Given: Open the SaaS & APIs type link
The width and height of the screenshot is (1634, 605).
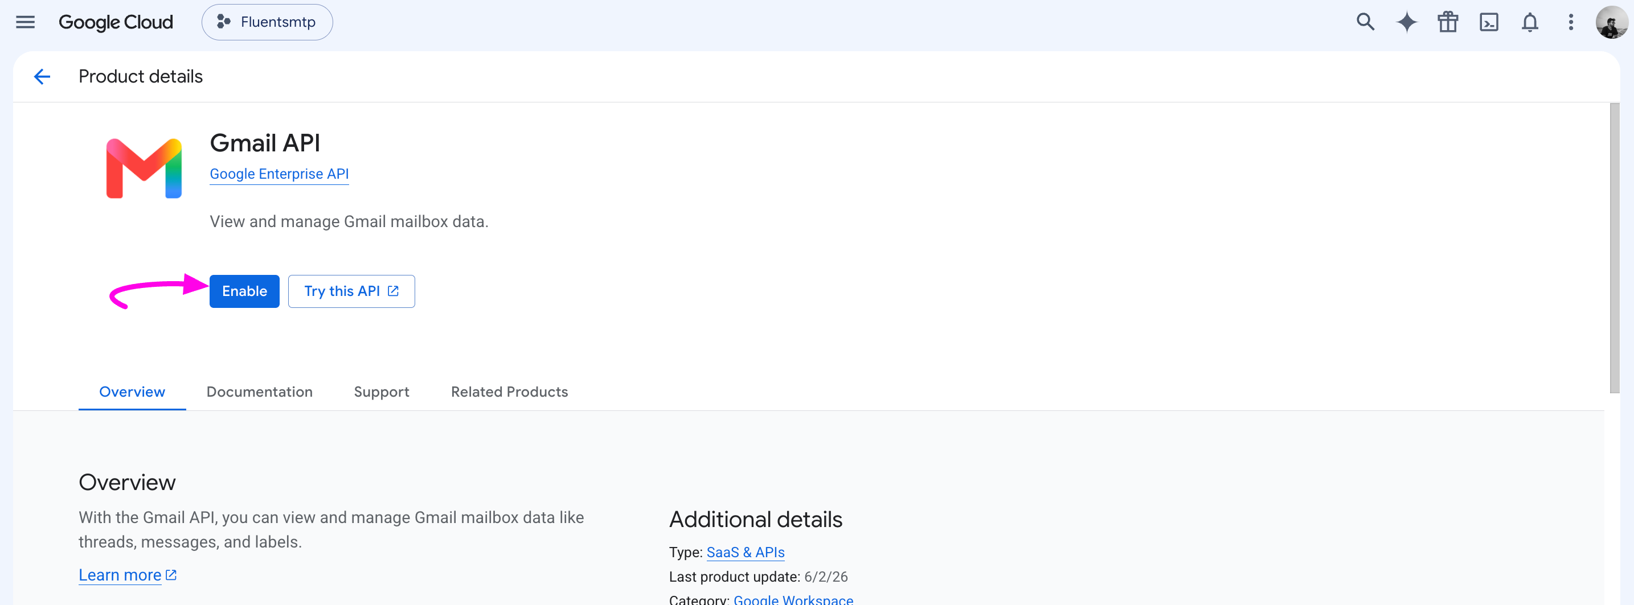Looking at the screenshot, I should click(x=746, y=553).
